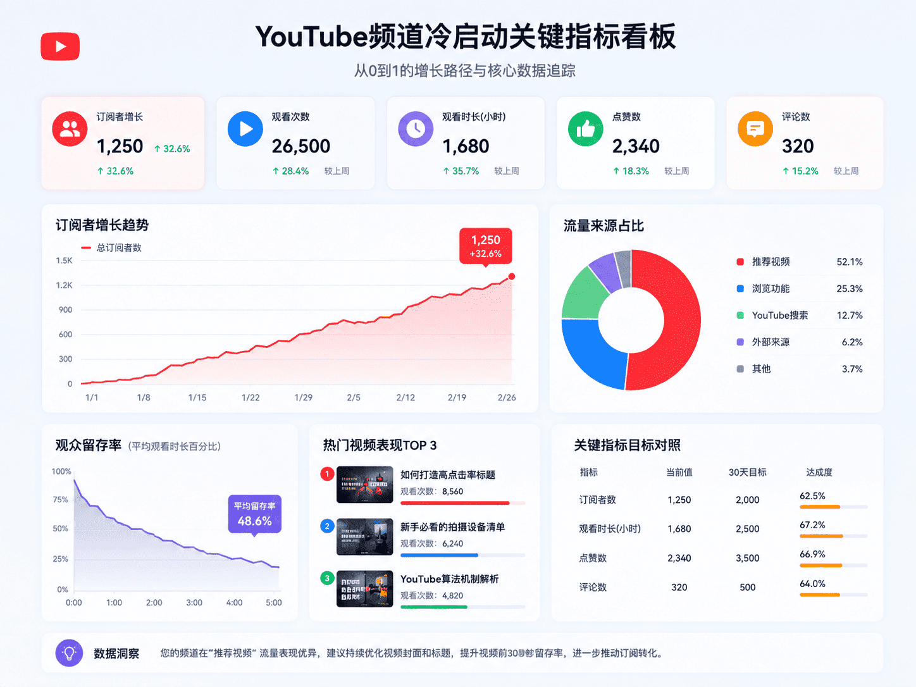This screenshot has height=687, width=916.
Task: Click the orange comment bubble icon for 评论数
Action: [x=755, y=128]
